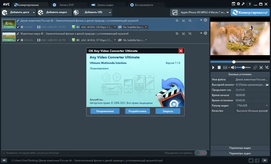Rename Животные мира video with pencil icon
Image resolution: width=271 pixels, height=164 pixels.
(18, 34)
